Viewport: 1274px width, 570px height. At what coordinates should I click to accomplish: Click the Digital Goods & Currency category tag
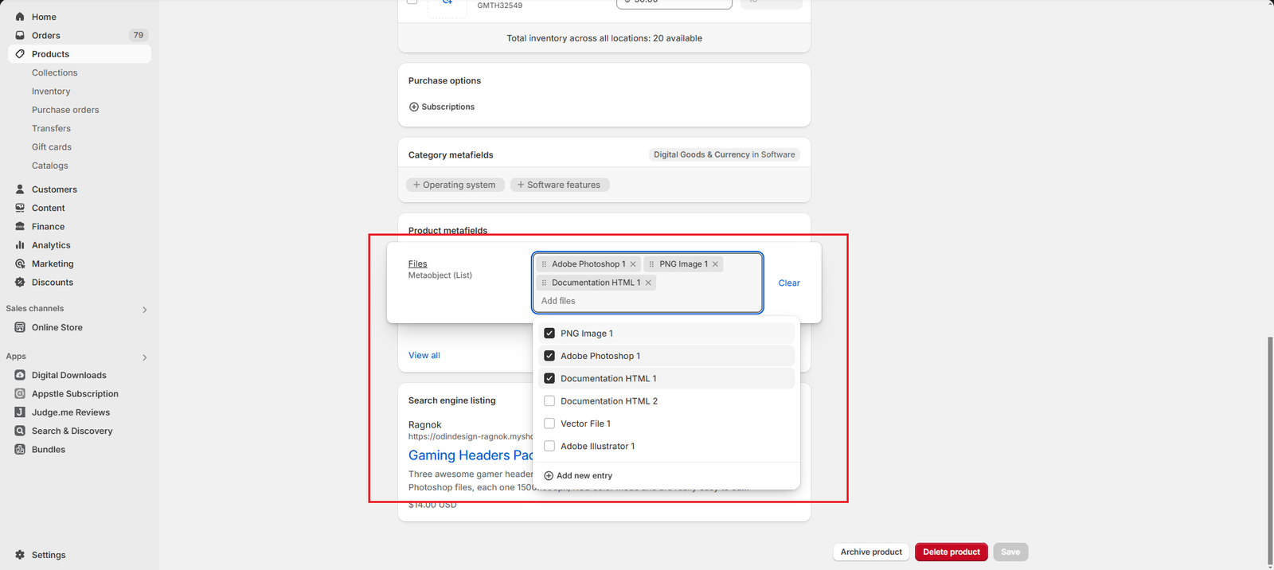pos(725,154)
